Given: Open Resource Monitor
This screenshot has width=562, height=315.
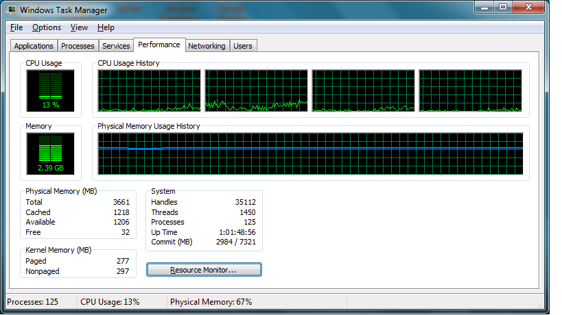Looking at the screenshot, I should pos(204,270).
